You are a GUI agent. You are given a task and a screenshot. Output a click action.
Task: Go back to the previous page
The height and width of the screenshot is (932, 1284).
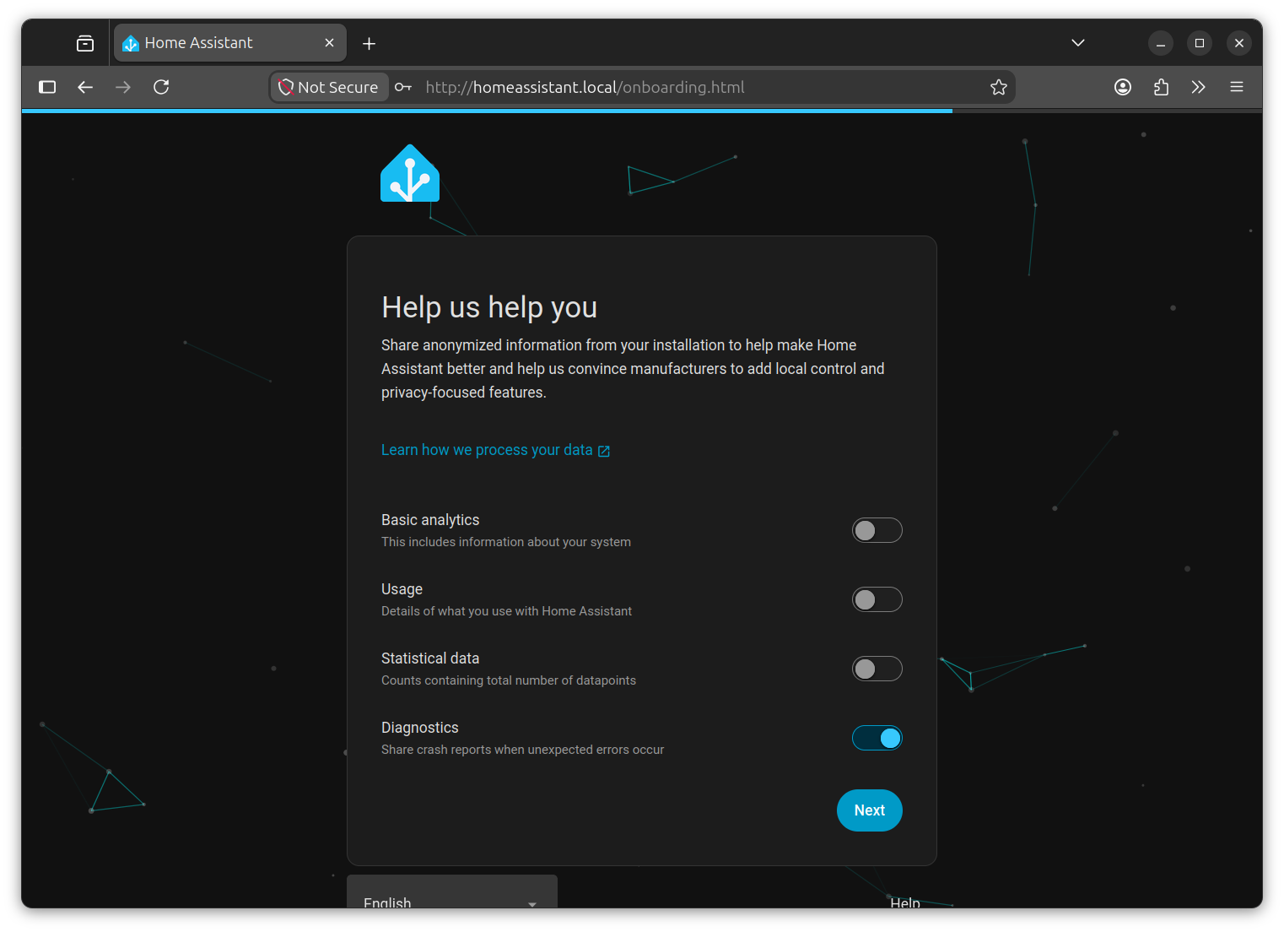85,87
